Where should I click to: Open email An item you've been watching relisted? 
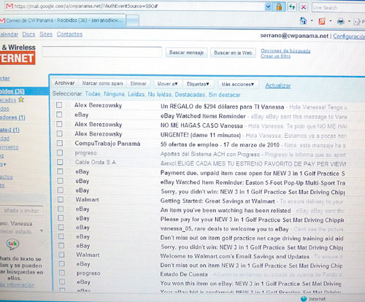226,210
